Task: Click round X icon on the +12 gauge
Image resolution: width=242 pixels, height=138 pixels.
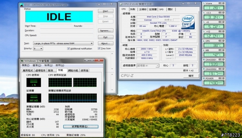Action: (223, 31)
